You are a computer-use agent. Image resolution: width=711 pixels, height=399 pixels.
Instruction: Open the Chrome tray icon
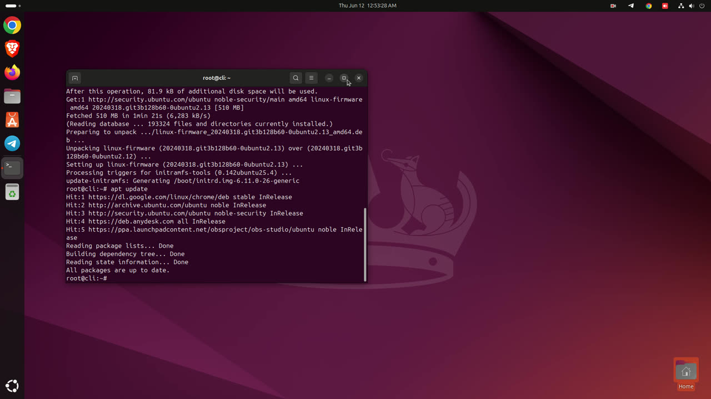[648, 6]
